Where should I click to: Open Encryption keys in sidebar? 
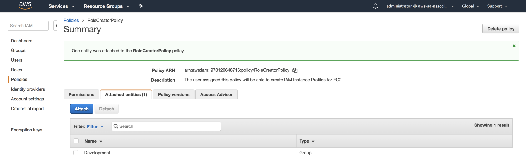click(27, 130)
